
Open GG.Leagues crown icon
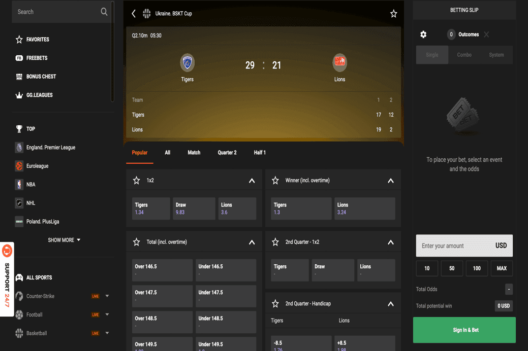(x=19, y=95)
